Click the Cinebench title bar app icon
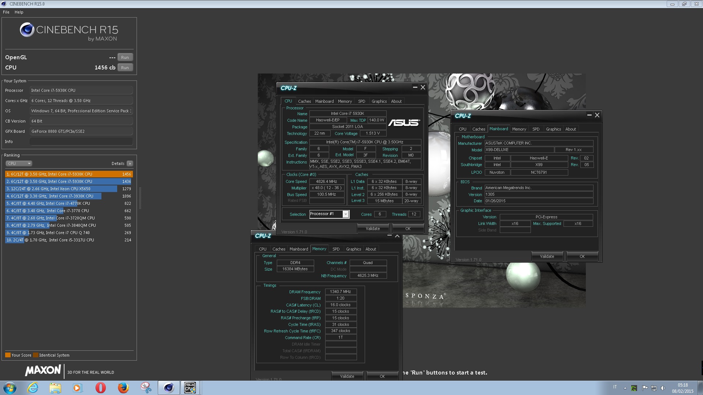The width and height of the screenshot is (703, 395). coord(4,4)
